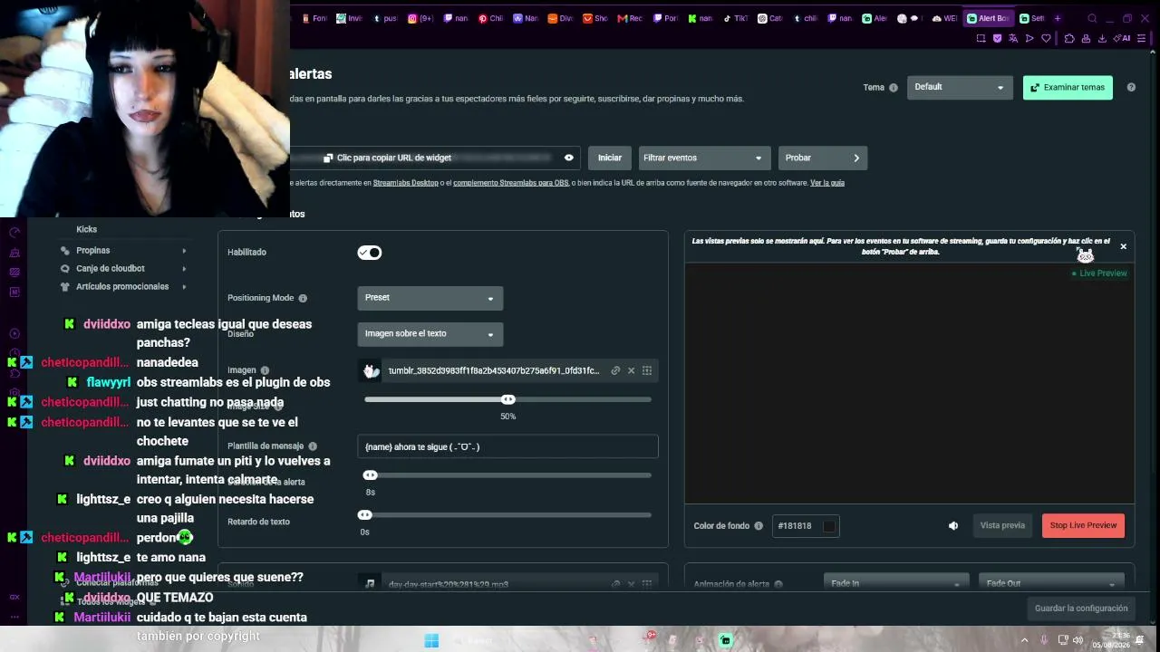Click the browser translate icon
The width and height of the screenshot is (1160, 652).
(x=1013, y=38)
